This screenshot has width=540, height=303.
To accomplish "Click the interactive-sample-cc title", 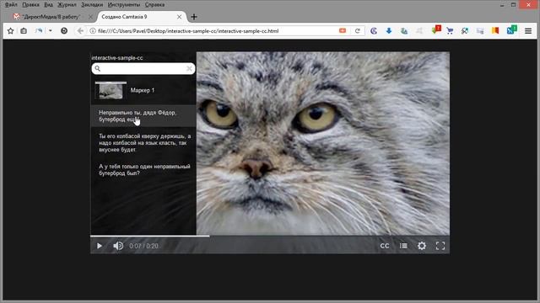I will click(117, 58).
